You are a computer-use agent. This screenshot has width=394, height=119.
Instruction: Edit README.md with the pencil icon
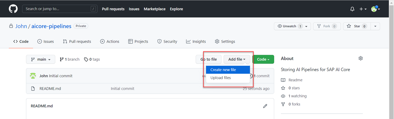click(265, 106)
